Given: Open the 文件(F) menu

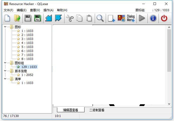Looking at the screenshot, I should point(8,10).
